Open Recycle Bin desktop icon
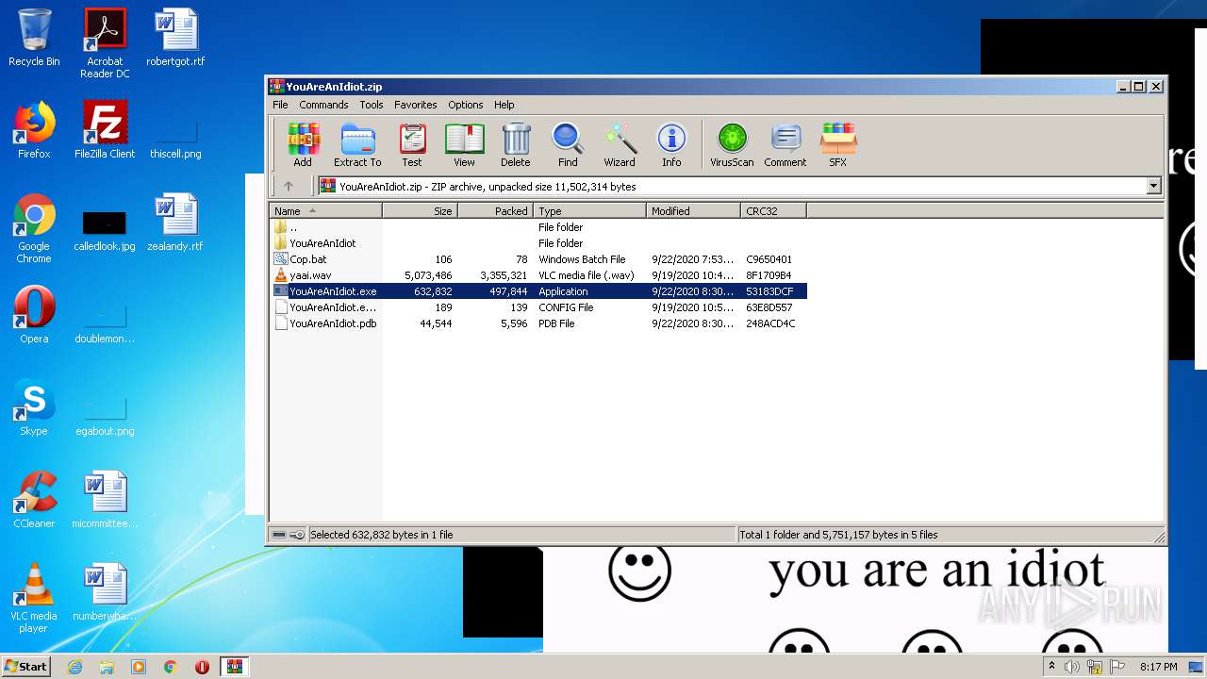The image size is (1207, 679). click(34, 38)
